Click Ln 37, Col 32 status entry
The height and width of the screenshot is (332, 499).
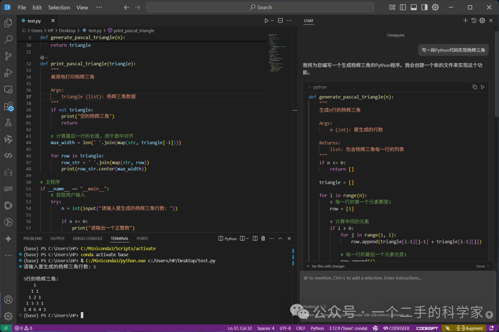coord(240,328)
